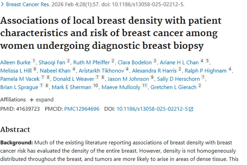Expand the Affiliations section
Screen dimensions: 247x165
(x=44, y=100)
